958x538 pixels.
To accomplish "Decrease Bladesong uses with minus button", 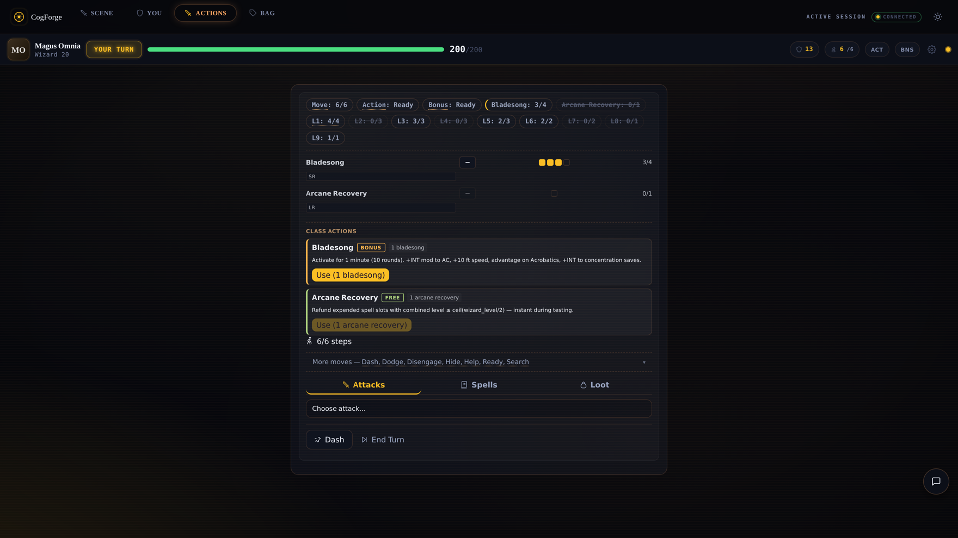I will (x=467, y=162).
